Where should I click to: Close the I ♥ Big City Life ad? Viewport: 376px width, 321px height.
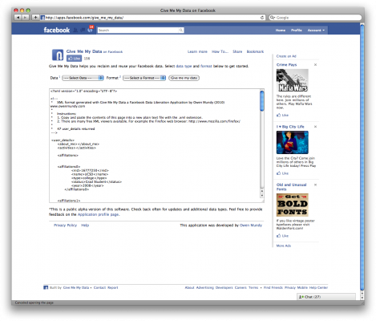click(x=315, y=127)
